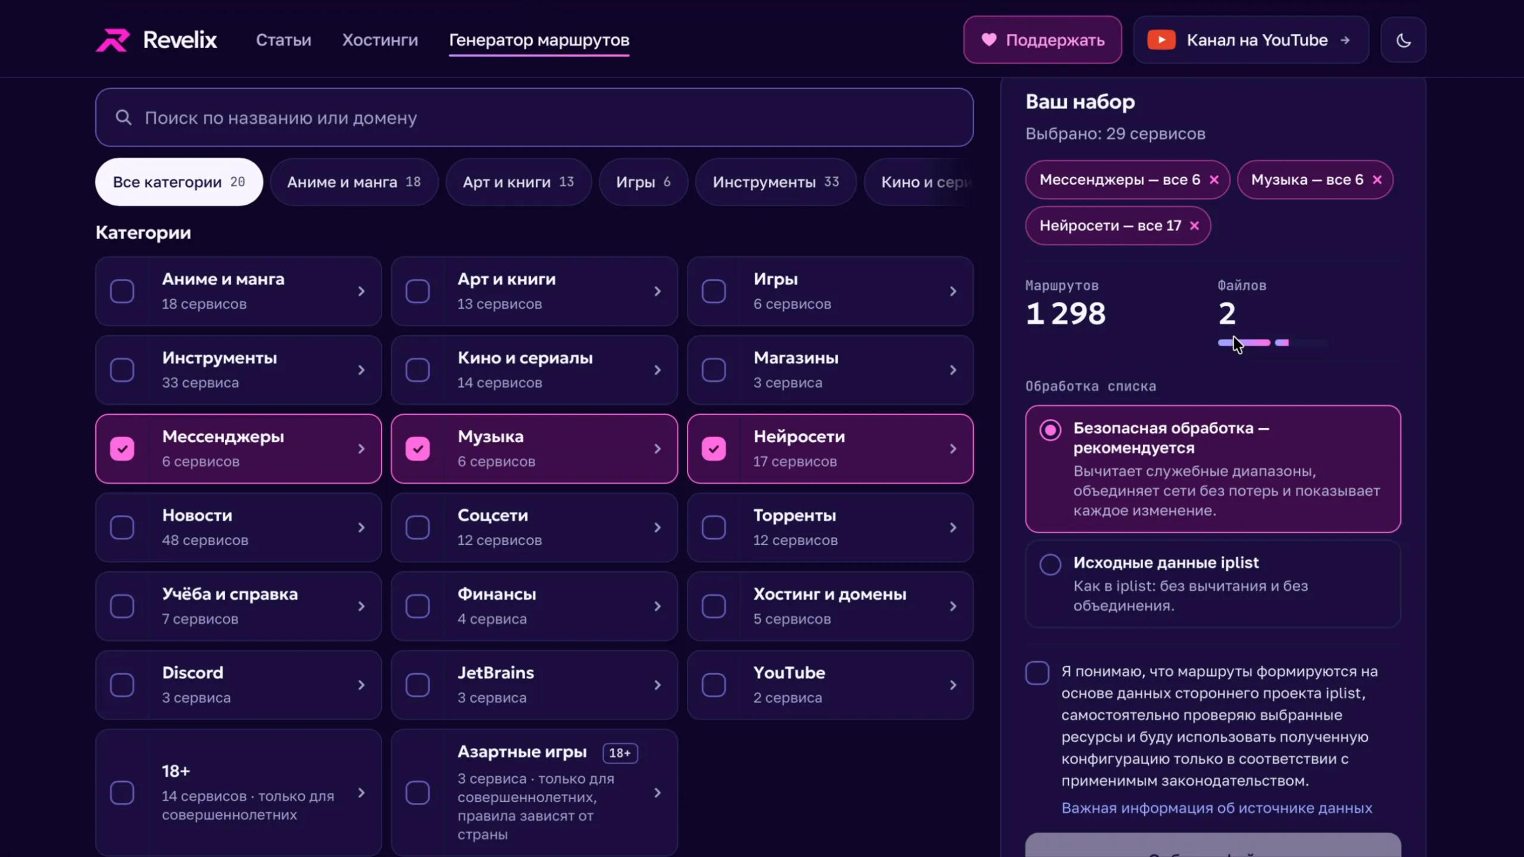The image size is (1524, 857).
Task: Check the YouTube category checkbox
Action: click(x=713, y=685)
